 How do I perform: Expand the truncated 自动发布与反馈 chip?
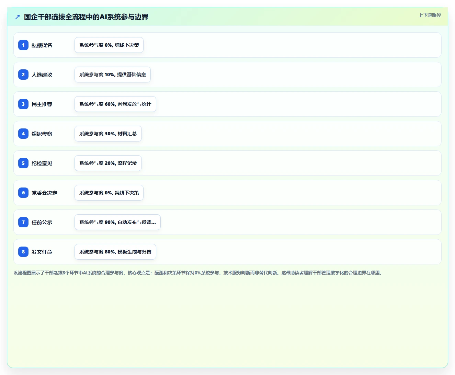[x=117, y=222]
